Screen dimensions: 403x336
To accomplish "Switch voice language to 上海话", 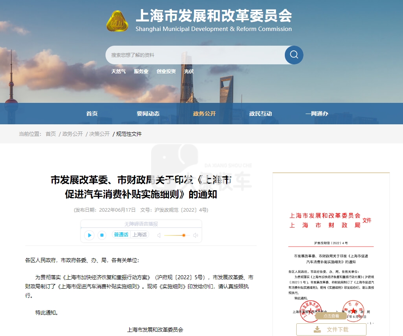I will [x=139, y=235].
